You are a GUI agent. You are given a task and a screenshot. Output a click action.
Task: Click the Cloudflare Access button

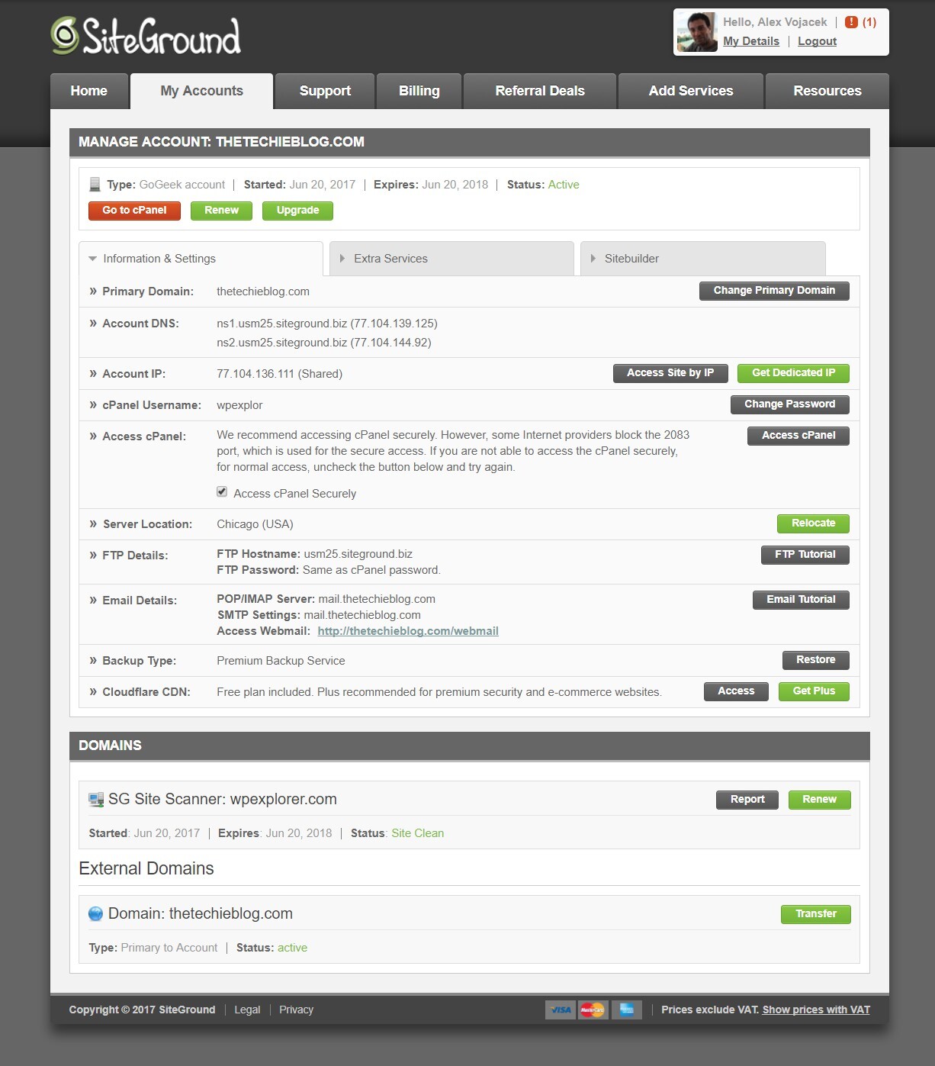(736, 691)
